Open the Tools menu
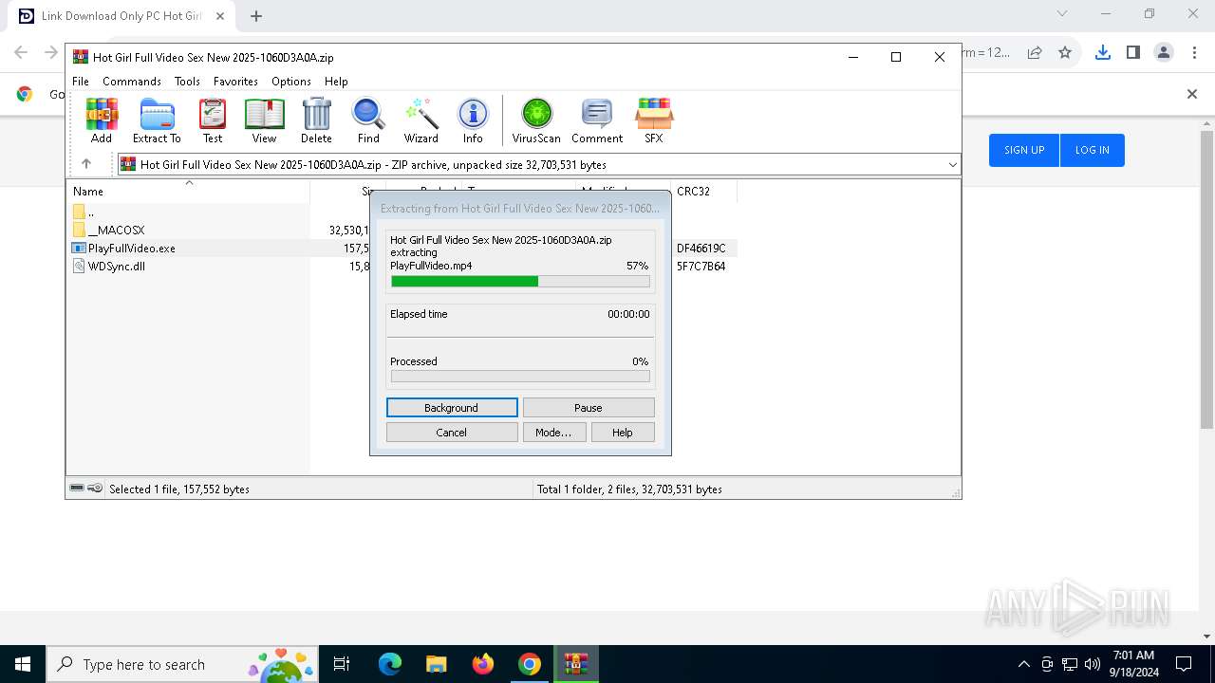This screenshot has height=683, width=1215. pos(187,82)
